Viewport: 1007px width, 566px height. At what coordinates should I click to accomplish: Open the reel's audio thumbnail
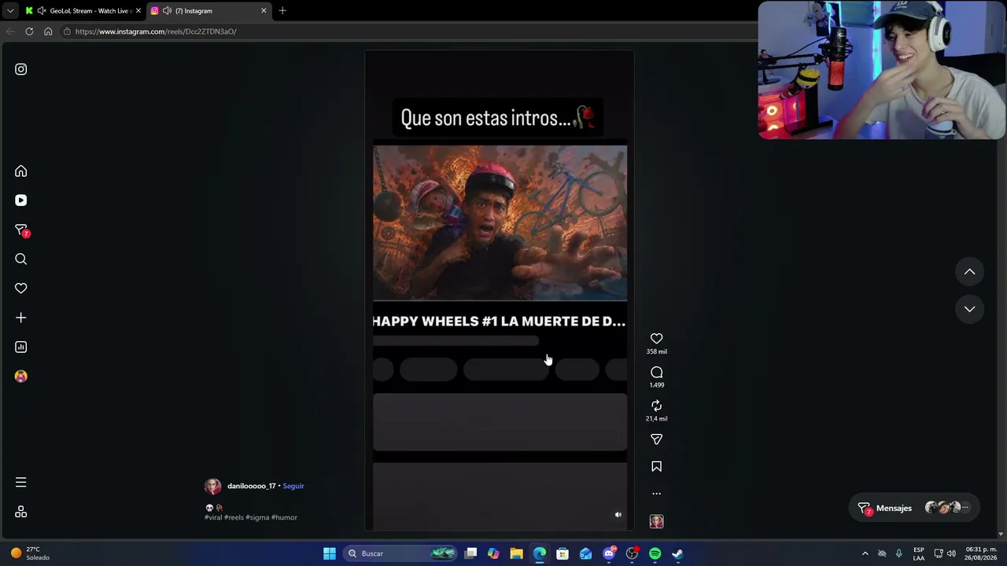[657, 521]
